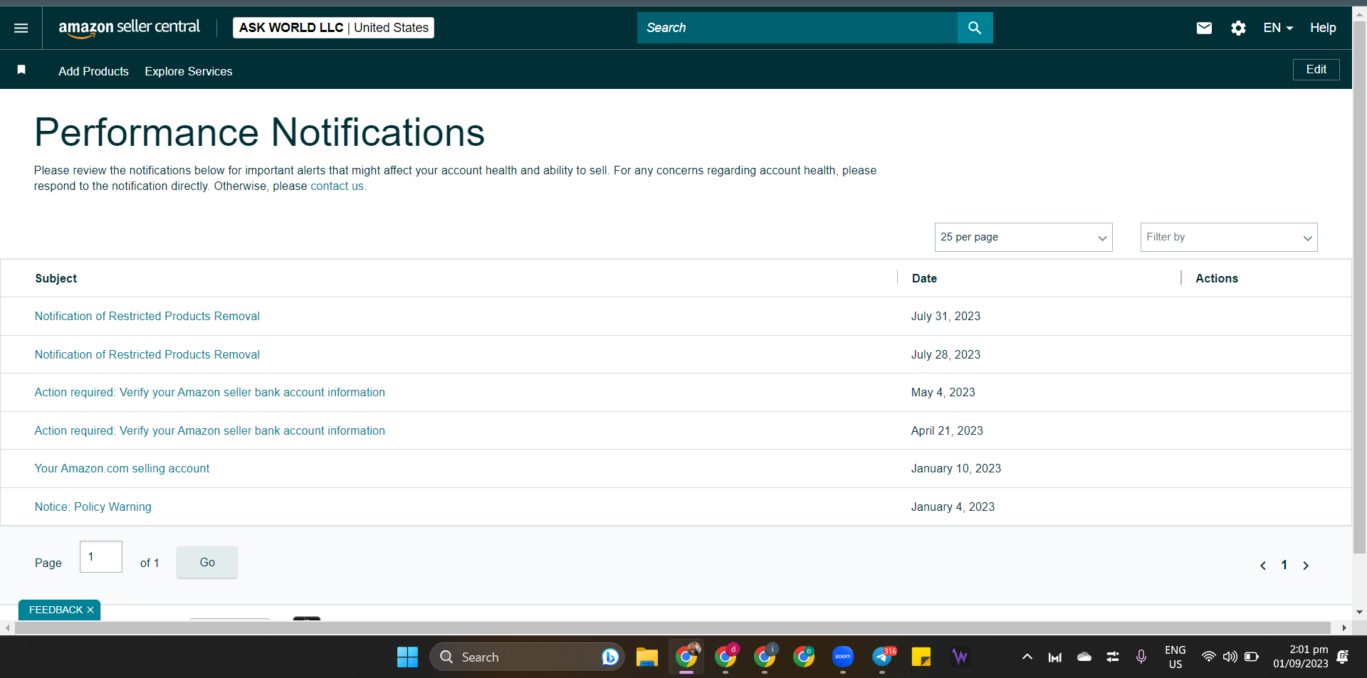Open Add Products from the favorites bar
Viewport: 1367px width, 678px height.
click(x=93, y=71)
